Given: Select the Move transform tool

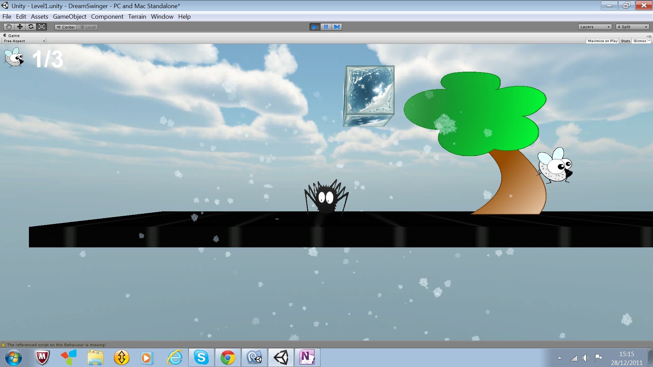Looking at the screenshot, I should pyautogui.click(x=20, y=27).
